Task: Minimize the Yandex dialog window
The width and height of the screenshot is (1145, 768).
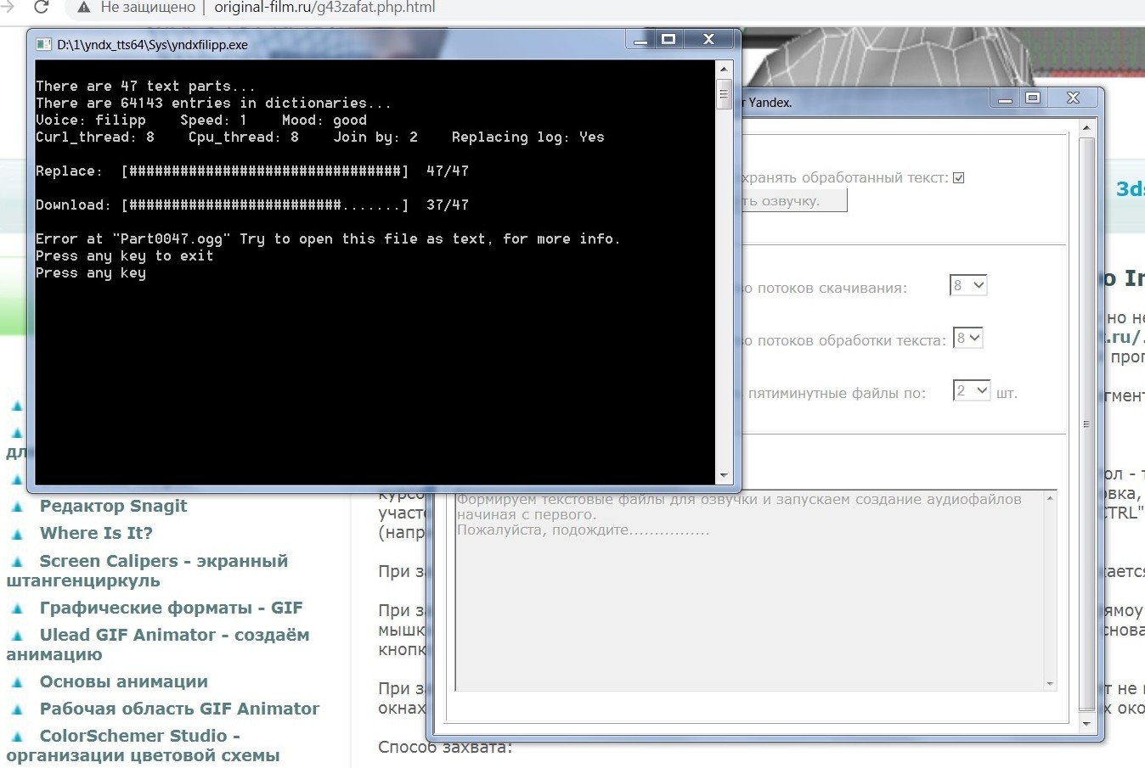Action: [x=1005, y=98]
